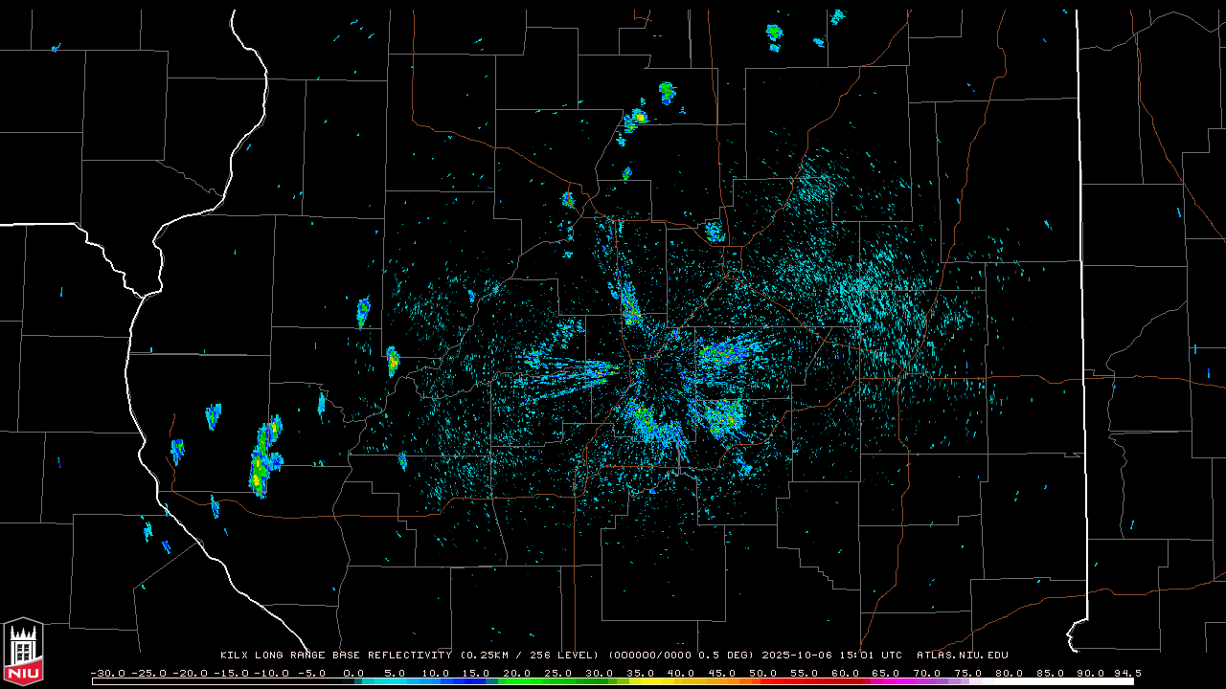Pick the magenta segment of the color bar

(x=886, y=681)
